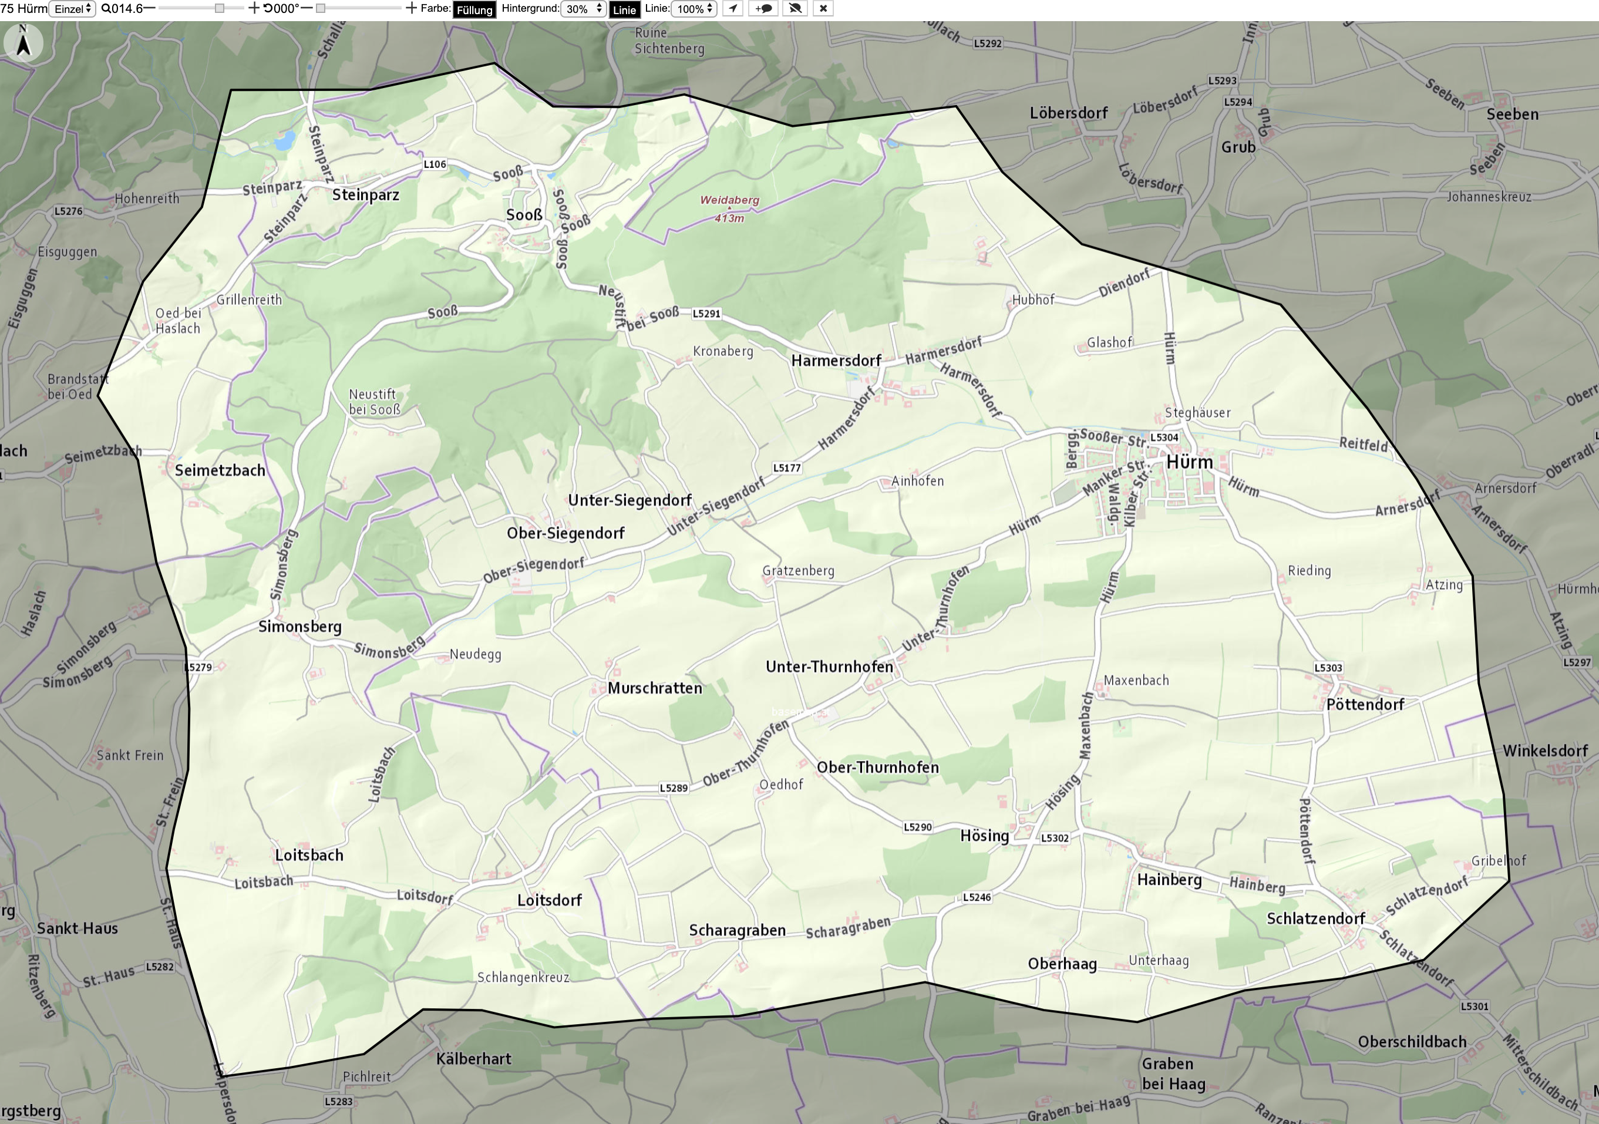Click the rotate reset arrow icon
This screenshot has height=1124, width=1599.
pyautogui.click(x=267, y=8)
